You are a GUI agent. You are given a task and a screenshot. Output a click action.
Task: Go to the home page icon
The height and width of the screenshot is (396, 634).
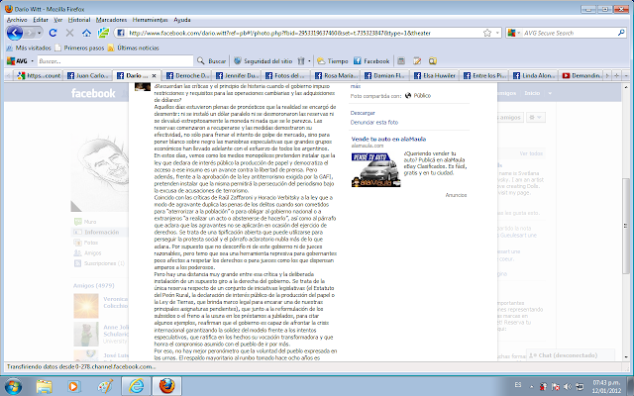(x=86, y=33)
